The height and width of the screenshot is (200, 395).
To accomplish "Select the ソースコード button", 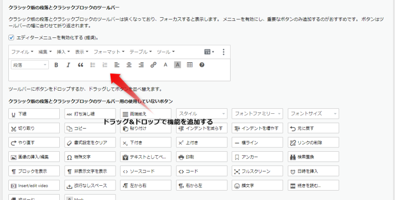I will [146, 171].
